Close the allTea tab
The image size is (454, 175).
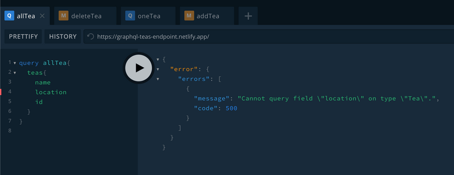(42, 16)
